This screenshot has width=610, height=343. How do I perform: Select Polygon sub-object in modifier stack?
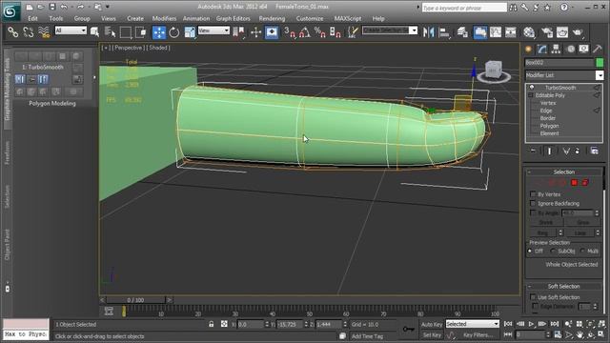coord(549,126)
